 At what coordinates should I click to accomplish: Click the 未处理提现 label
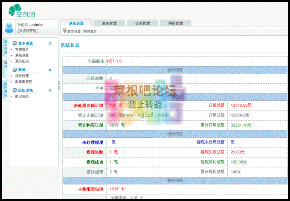93,142
